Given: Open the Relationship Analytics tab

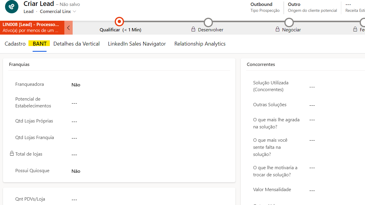Looking at the screenshot, I should click(x=200, y=44).
